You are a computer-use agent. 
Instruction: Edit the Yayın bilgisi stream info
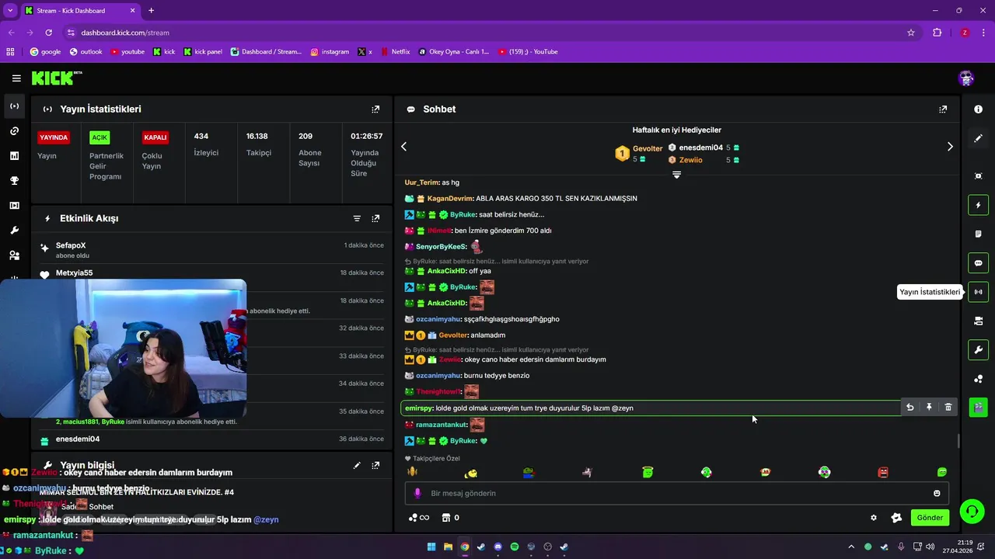pyautogui.click(x=357, y=466)
